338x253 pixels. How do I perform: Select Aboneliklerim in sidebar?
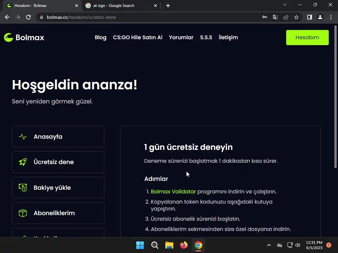[x=58, y=213]
